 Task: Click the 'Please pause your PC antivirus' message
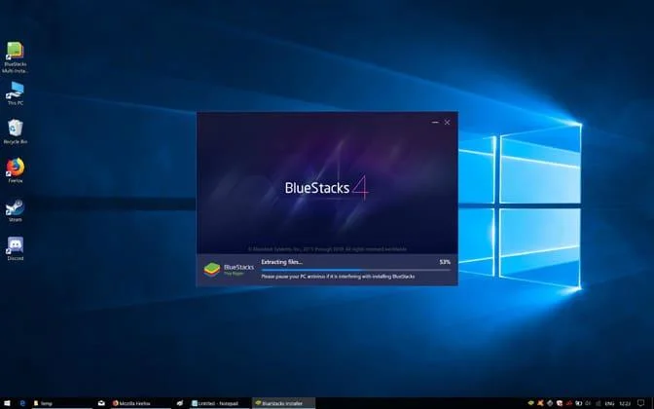point(338,277)
